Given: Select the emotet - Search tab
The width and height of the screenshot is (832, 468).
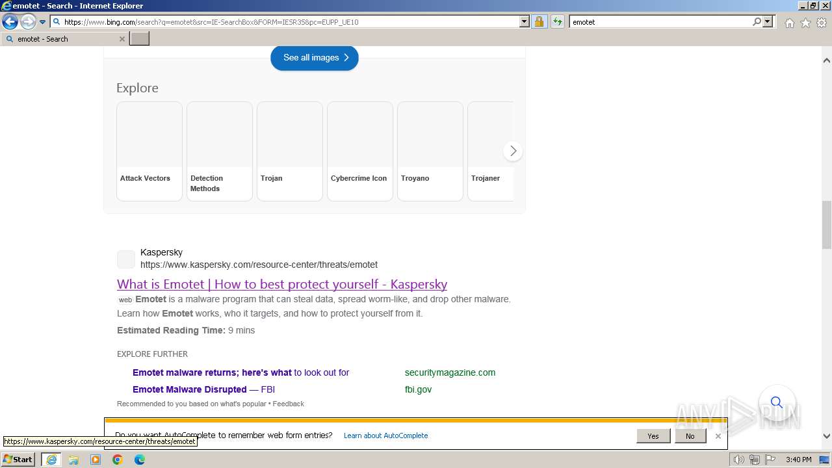Looking at the screenshot, I should [64, 39].
